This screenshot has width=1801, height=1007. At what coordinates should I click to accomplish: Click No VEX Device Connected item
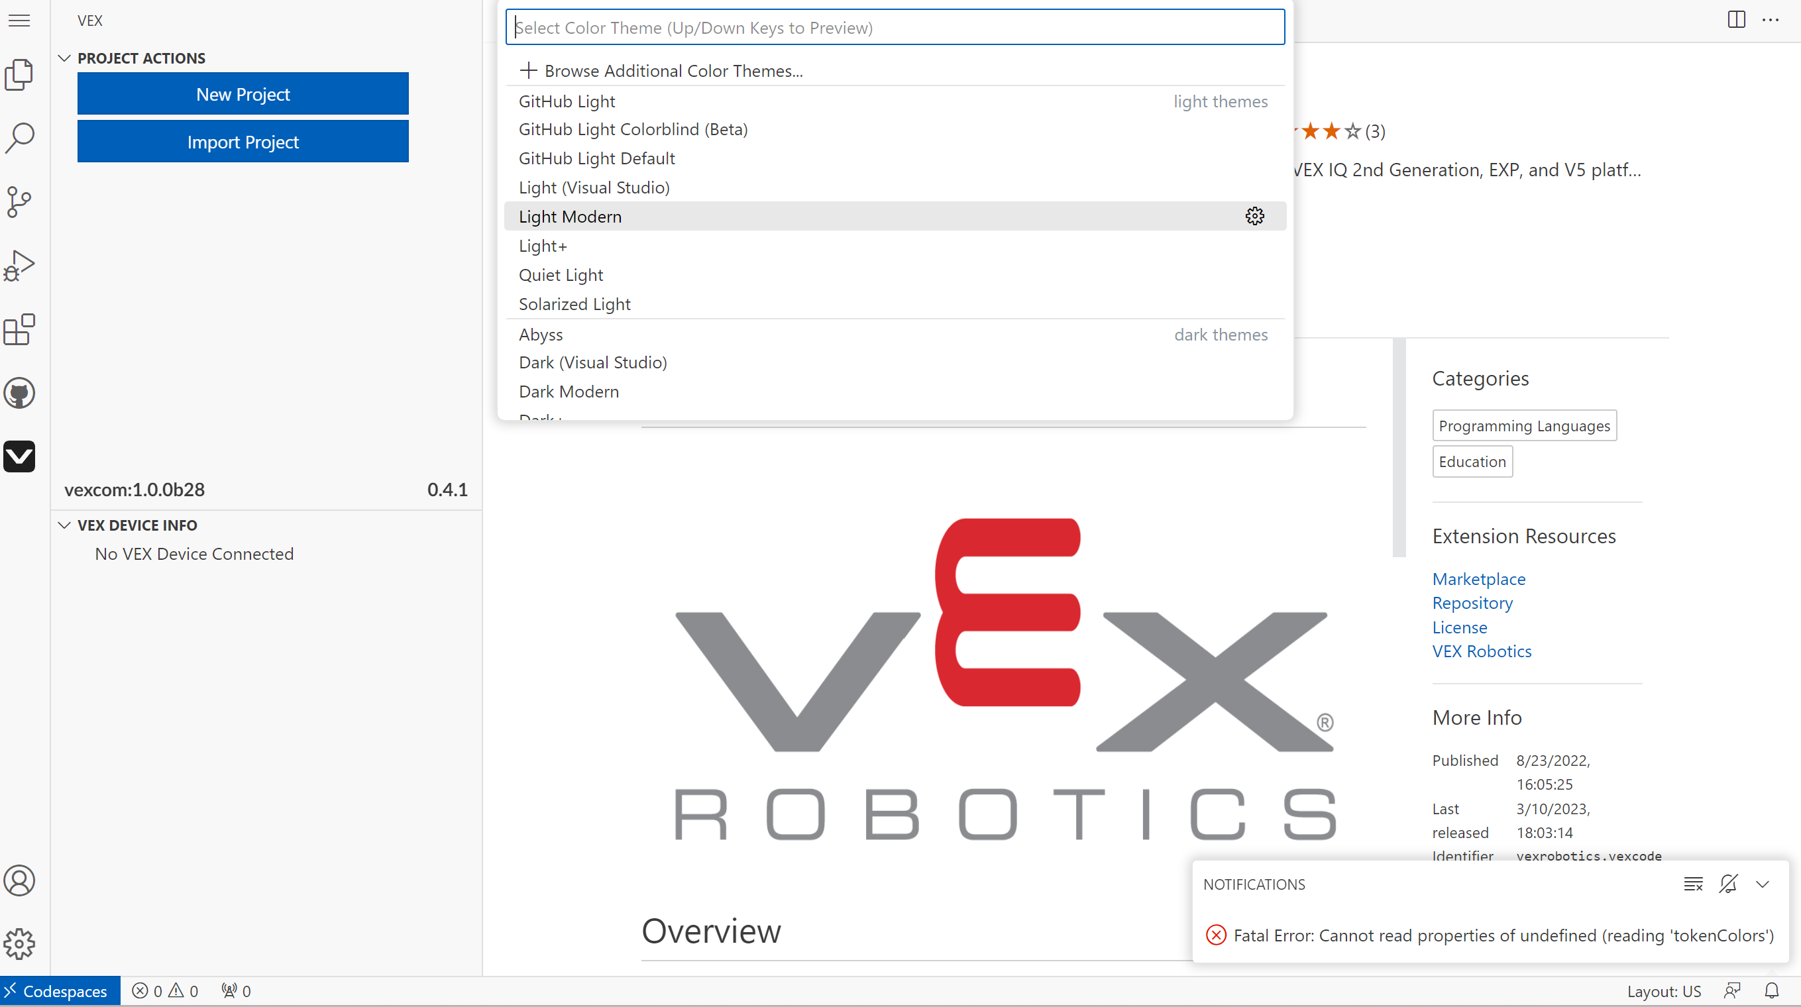194,553
